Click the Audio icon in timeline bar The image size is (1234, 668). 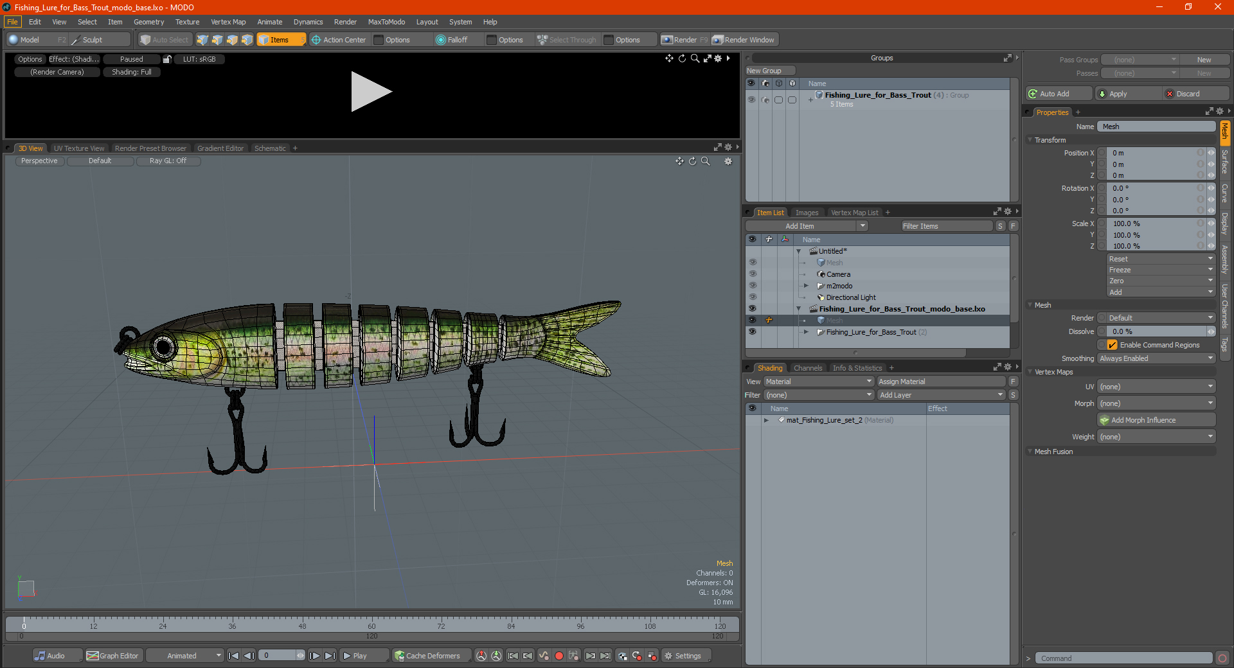point(40,656)
